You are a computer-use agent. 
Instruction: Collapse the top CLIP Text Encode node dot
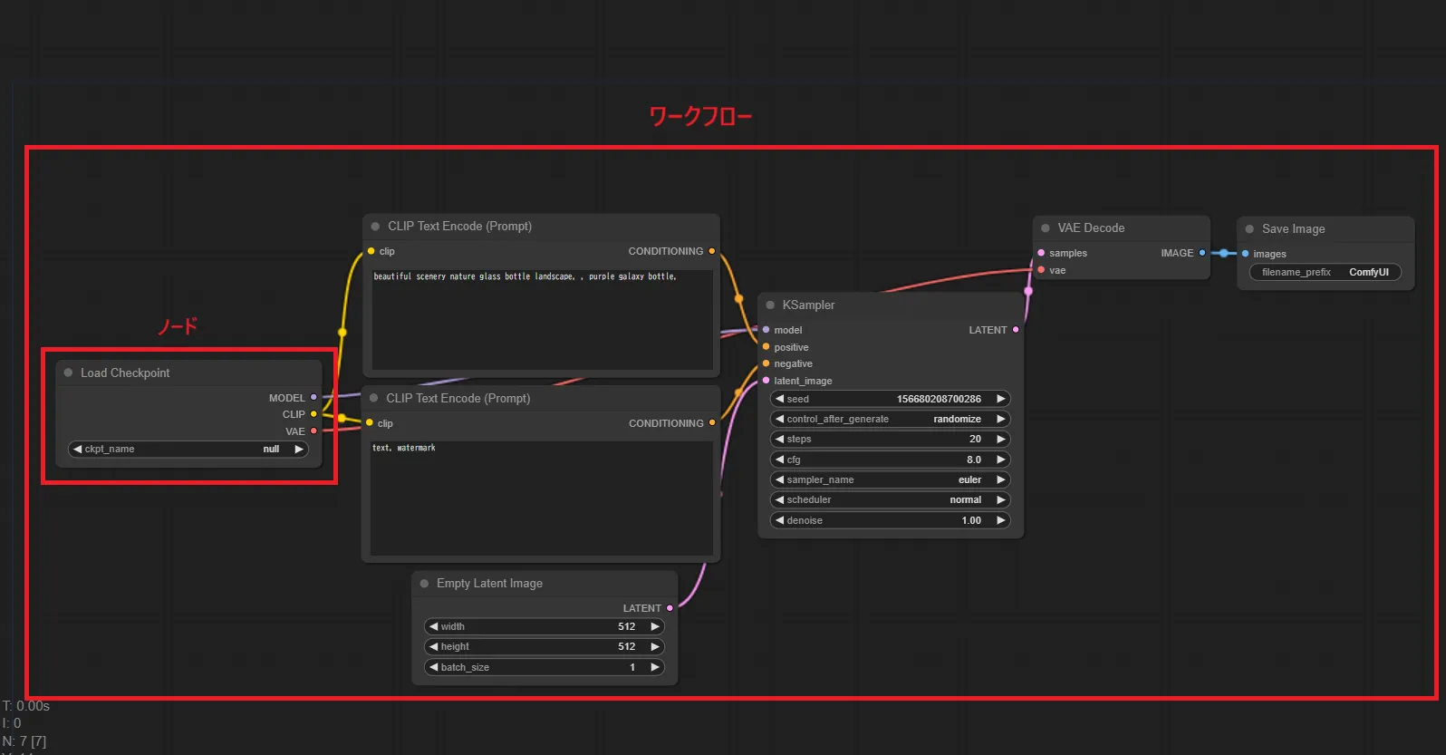pos(375,227)
